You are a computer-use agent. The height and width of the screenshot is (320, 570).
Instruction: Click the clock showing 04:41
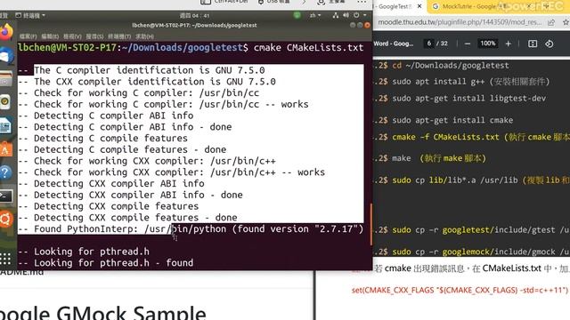[194, 16]
